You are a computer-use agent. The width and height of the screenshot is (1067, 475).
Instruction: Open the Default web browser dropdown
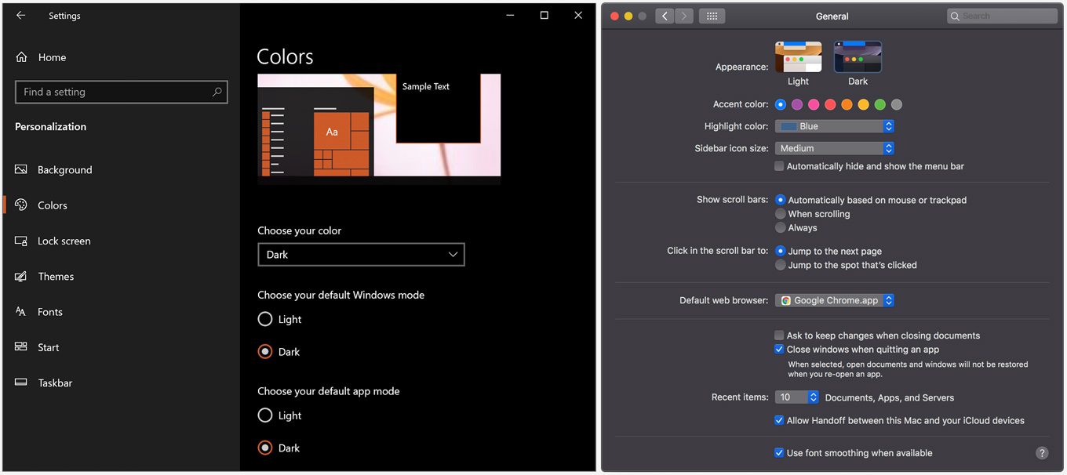point(834,300)
